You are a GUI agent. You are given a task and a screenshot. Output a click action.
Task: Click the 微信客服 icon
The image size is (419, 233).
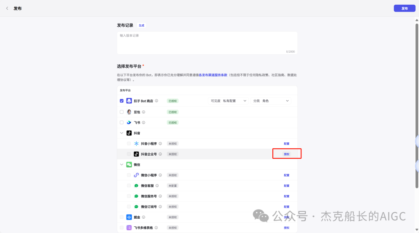click(x=136, y=185)
